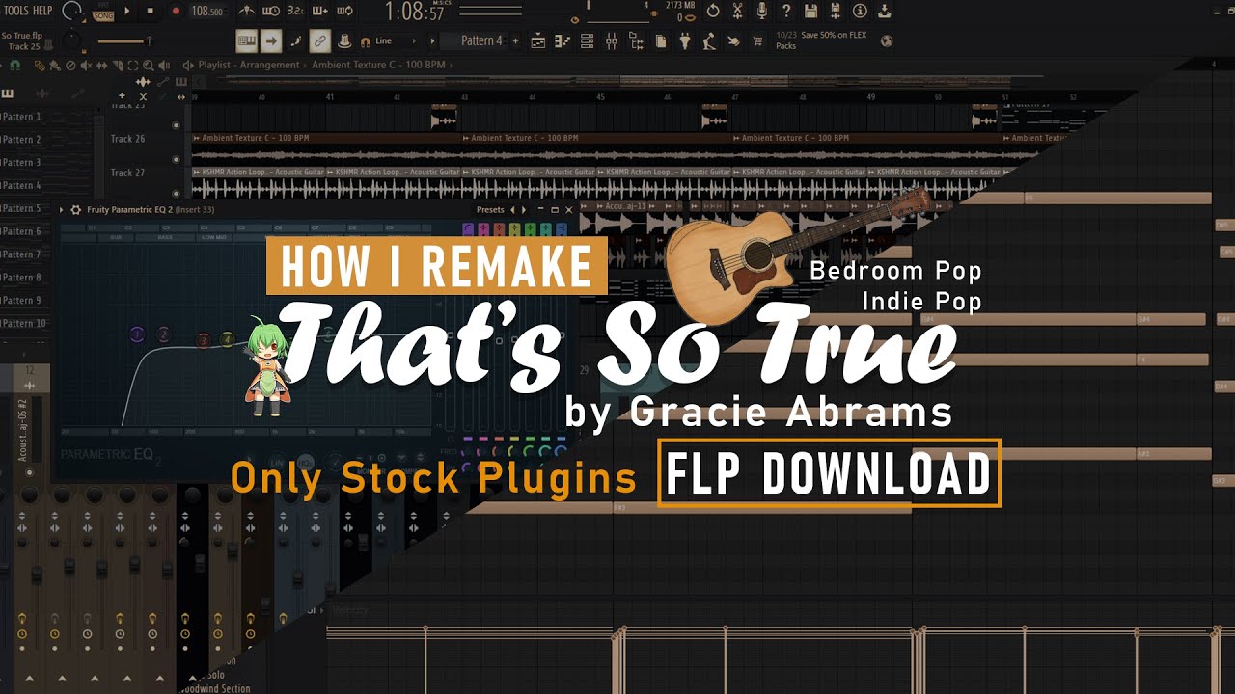The width and height of the screenshot is (1235, 694).
Task: Open the Line snap dropdown
Action: (x=398, y=41)
